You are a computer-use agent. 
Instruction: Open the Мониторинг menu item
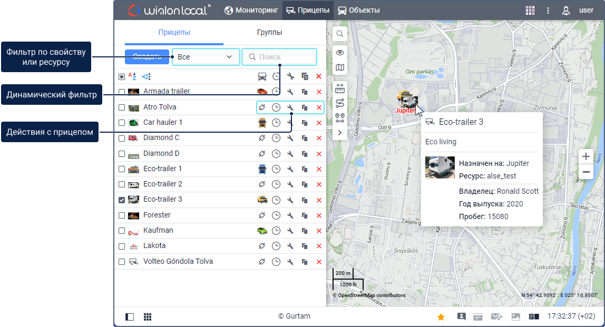[252, 10]
